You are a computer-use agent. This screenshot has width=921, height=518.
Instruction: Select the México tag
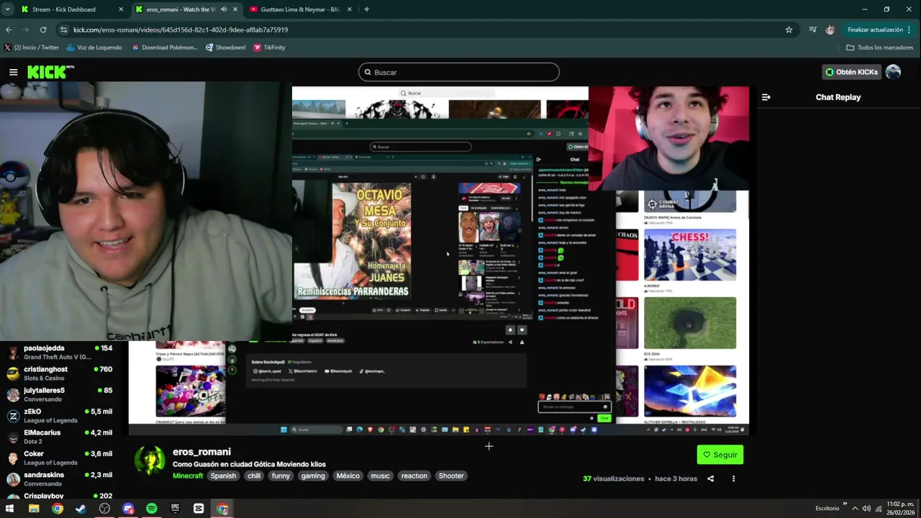point(348,476)
